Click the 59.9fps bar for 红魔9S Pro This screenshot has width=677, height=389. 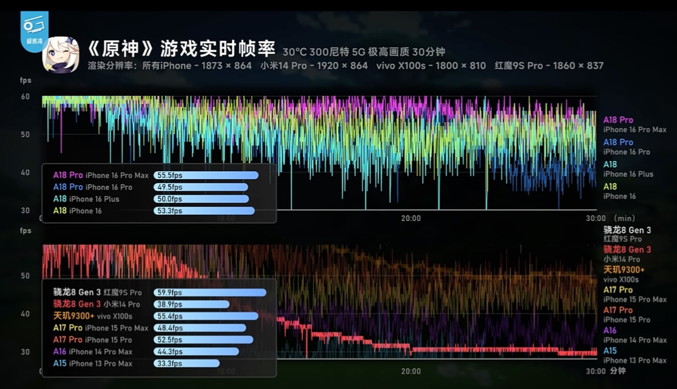click(x=209, y=293)
